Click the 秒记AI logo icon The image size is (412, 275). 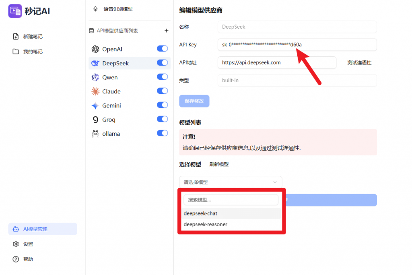pos(15,11)
